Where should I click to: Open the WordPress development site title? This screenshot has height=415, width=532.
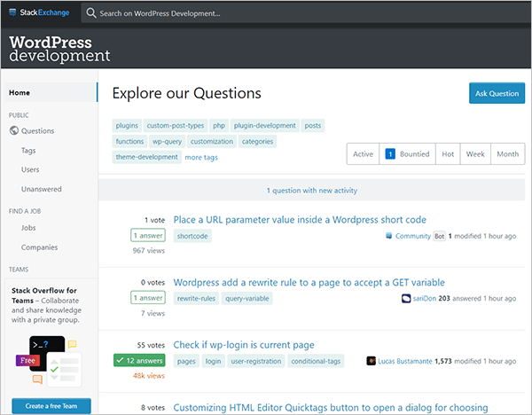59,49
